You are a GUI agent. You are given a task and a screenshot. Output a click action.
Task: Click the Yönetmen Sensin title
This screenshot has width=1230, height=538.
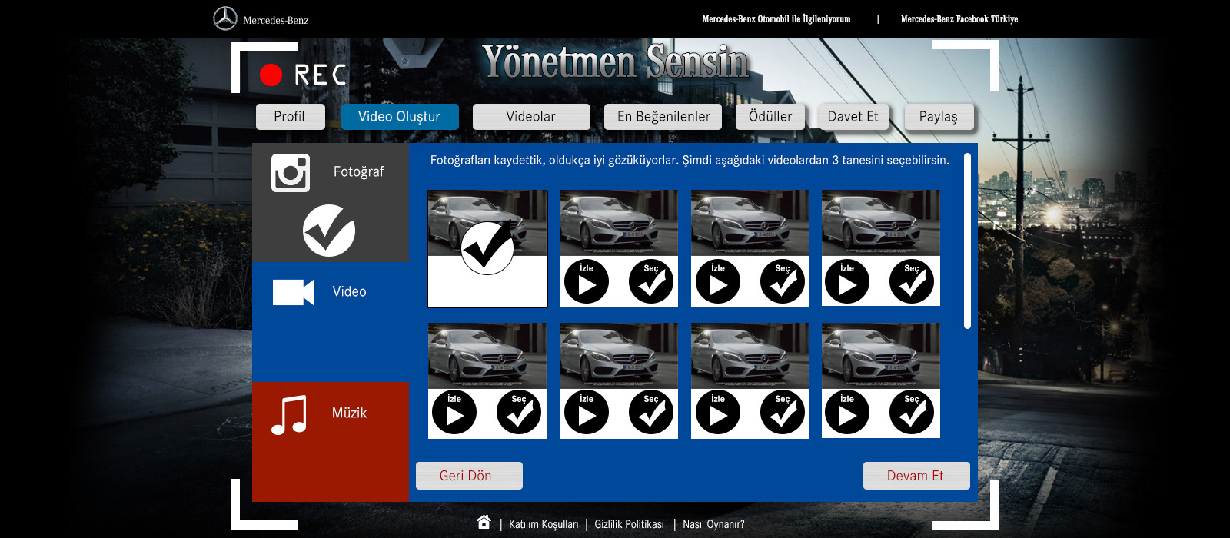pos(616,62)
